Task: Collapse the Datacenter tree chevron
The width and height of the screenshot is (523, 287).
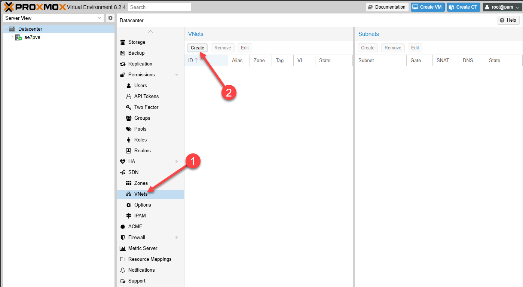Action: (6, 29)
